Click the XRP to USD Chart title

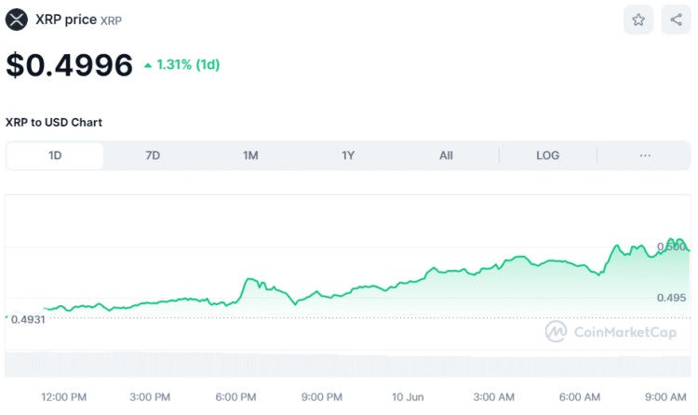click(54, 123)
